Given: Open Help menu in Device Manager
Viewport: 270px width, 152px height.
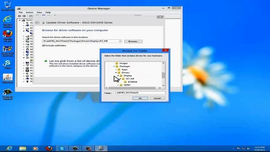Looking at the screenshot, I should click(x=48, y=12).
